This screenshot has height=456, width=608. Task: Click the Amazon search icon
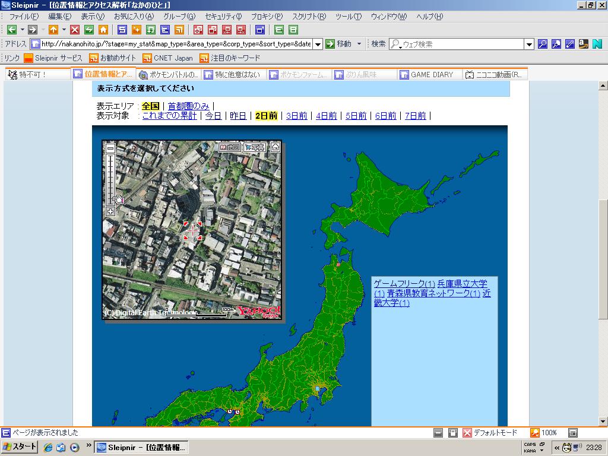[x=583, y=44]
